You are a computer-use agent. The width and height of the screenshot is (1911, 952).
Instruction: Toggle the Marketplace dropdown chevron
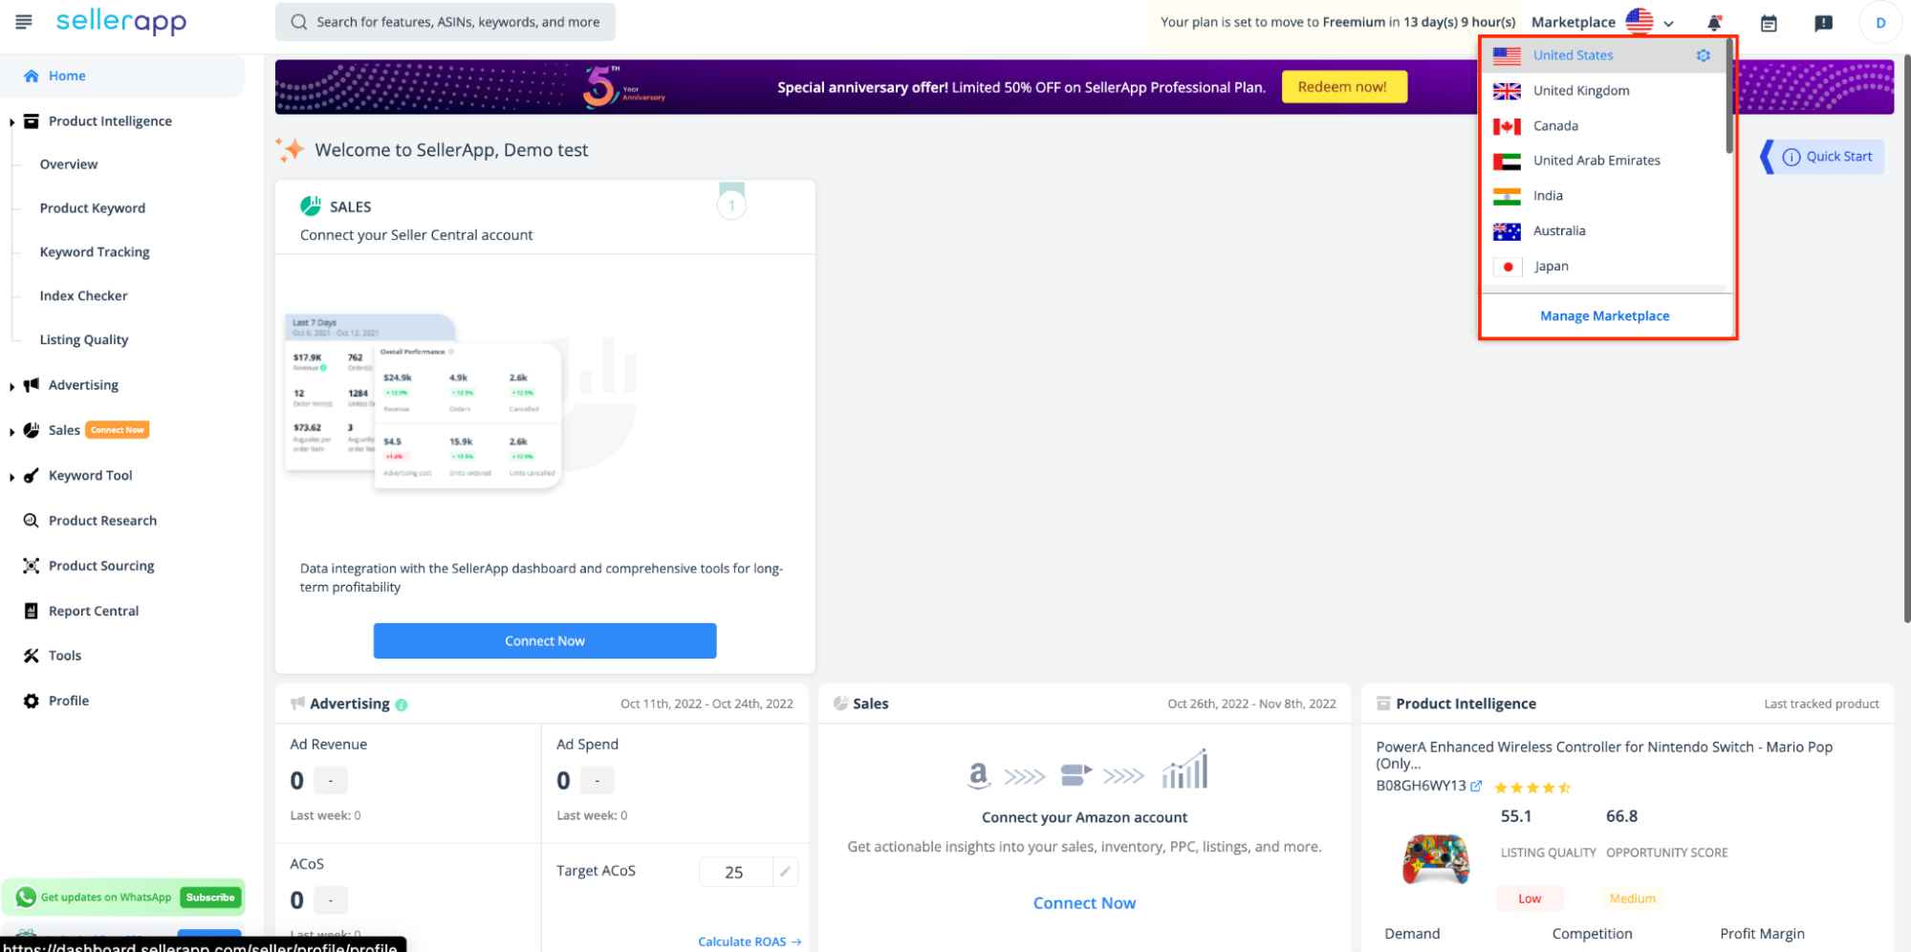1669,23
